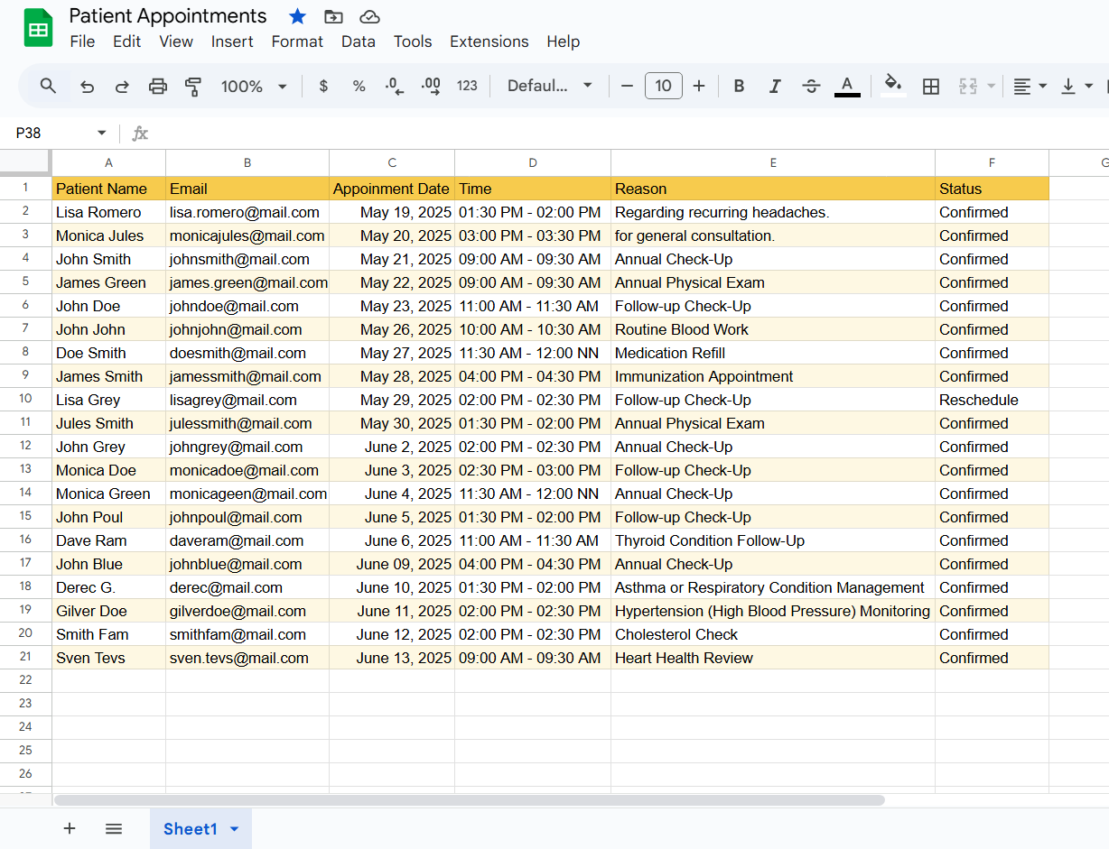Click the cloud document status icon

click(368, 16)
